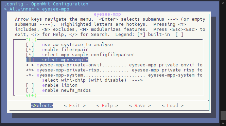The image size is (226, 126).
Task: Select the 'enable newfs_msdos' label
Action: [67, 90]
